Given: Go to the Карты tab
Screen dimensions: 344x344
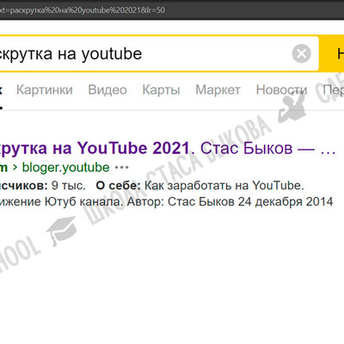Looking at the screenshot, I should click(x=161, y=90).
